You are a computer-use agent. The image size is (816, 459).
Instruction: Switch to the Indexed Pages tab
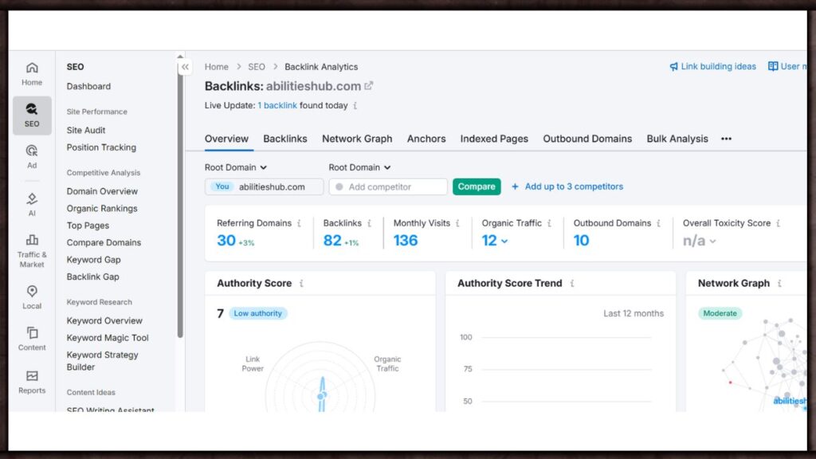click(494, 139)
